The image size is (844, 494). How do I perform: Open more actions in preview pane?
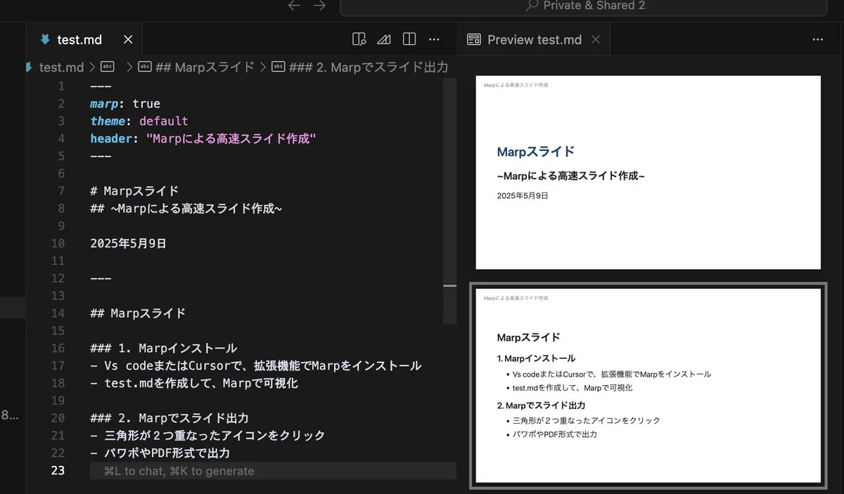(x=817, y=39)
